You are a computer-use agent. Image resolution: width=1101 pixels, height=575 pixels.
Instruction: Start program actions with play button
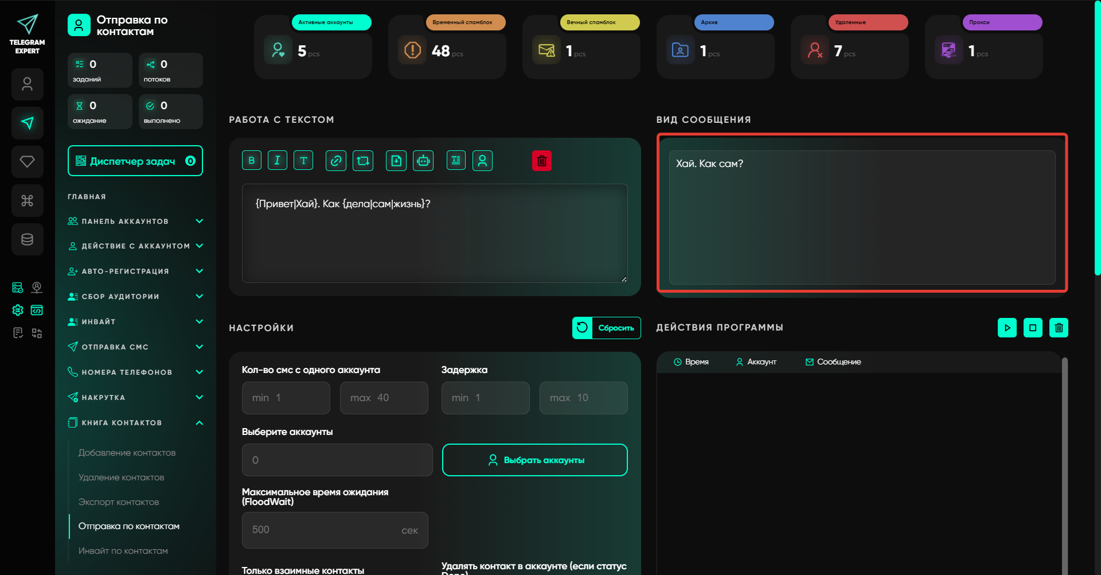click(x=1006, y=328)
